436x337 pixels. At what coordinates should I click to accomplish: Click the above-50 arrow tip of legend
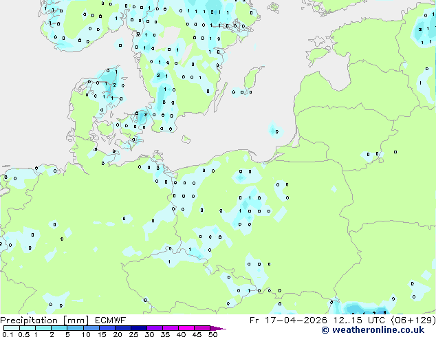click(x=218, y=328)
